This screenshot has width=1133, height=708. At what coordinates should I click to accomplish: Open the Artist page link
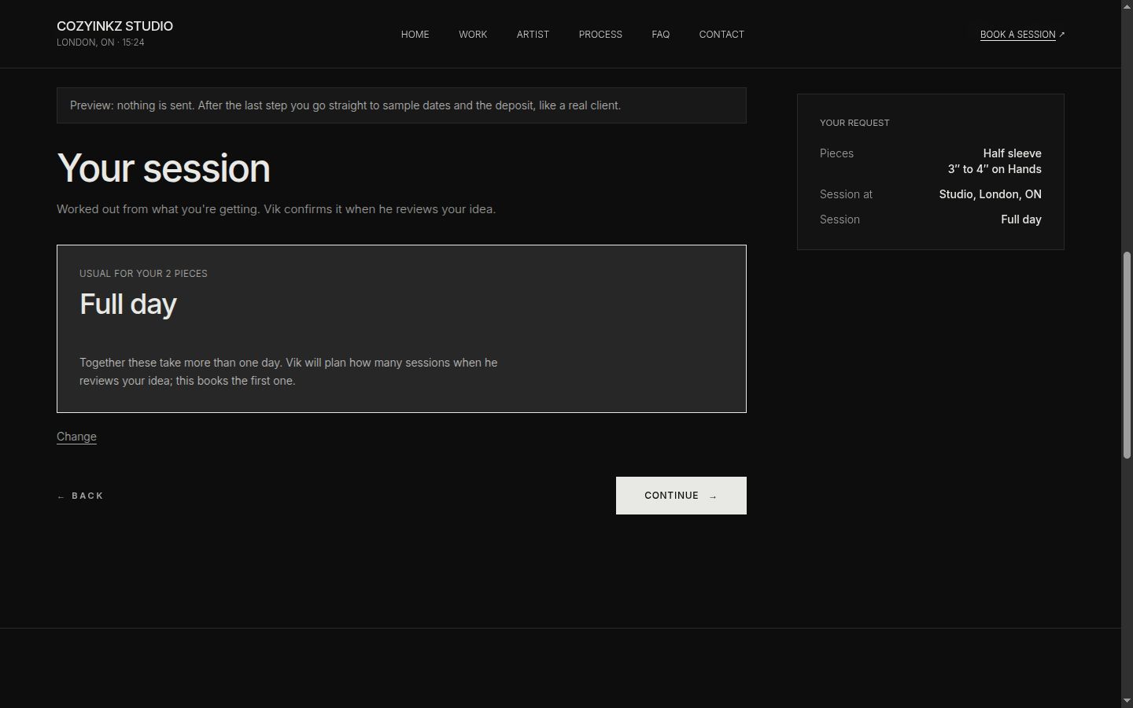pos(533,35)
